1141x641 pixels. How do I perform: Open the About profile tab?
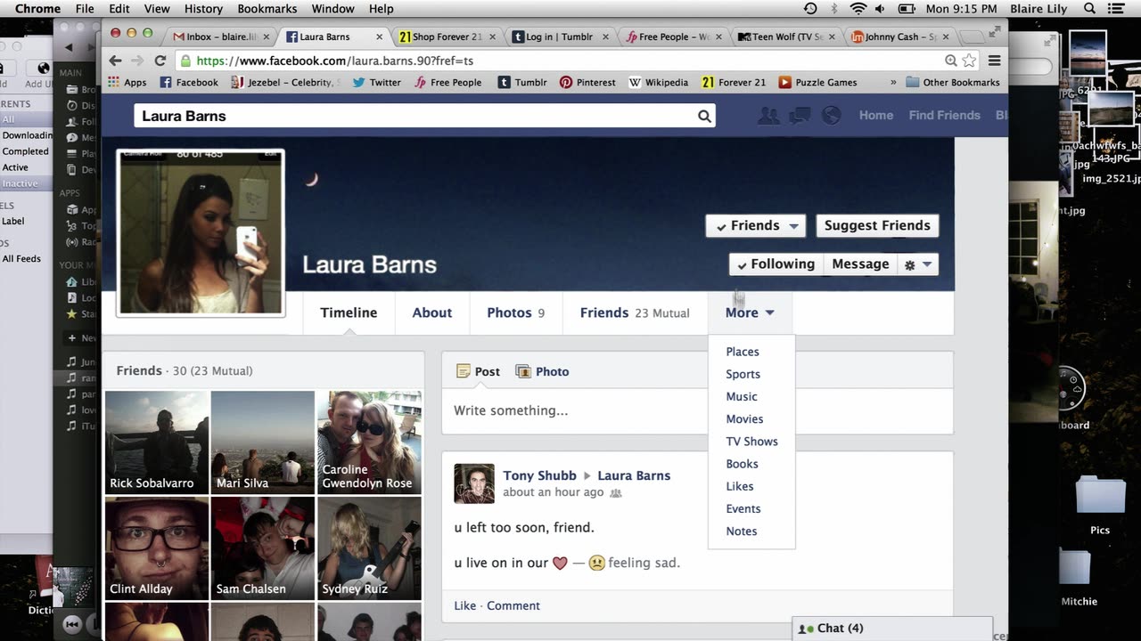tap(431, 312)
